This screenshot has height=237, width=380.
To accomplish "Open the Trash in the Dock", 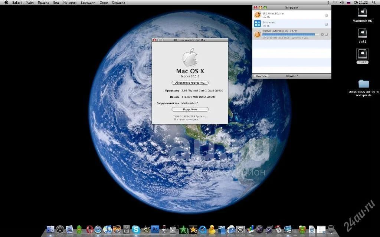I will (331, 229).
